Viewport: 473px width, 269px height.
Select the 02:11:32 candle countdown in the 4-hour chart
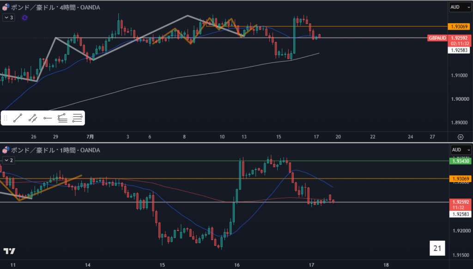(x=459, y=44)
